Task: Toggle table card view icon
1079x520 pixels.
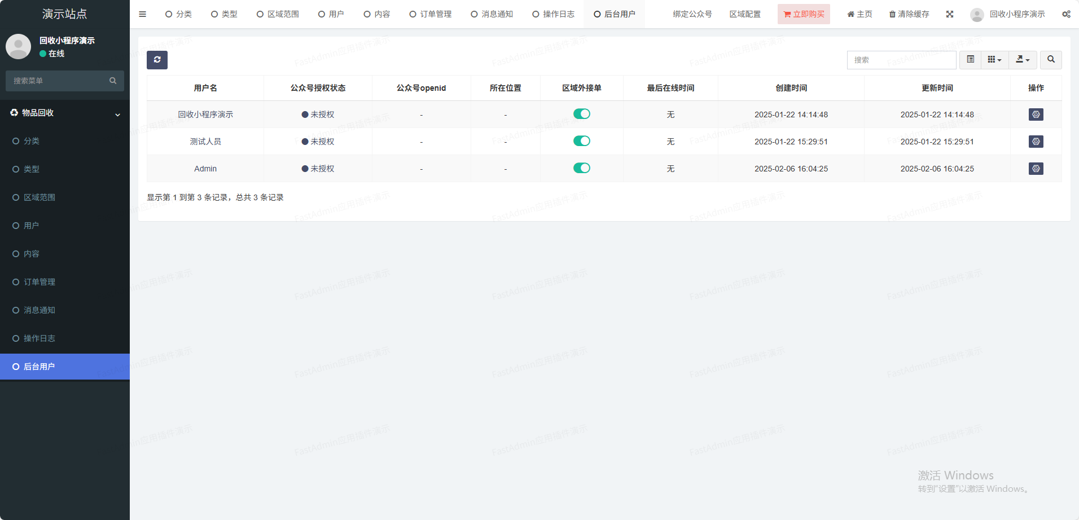Action: 970,60
